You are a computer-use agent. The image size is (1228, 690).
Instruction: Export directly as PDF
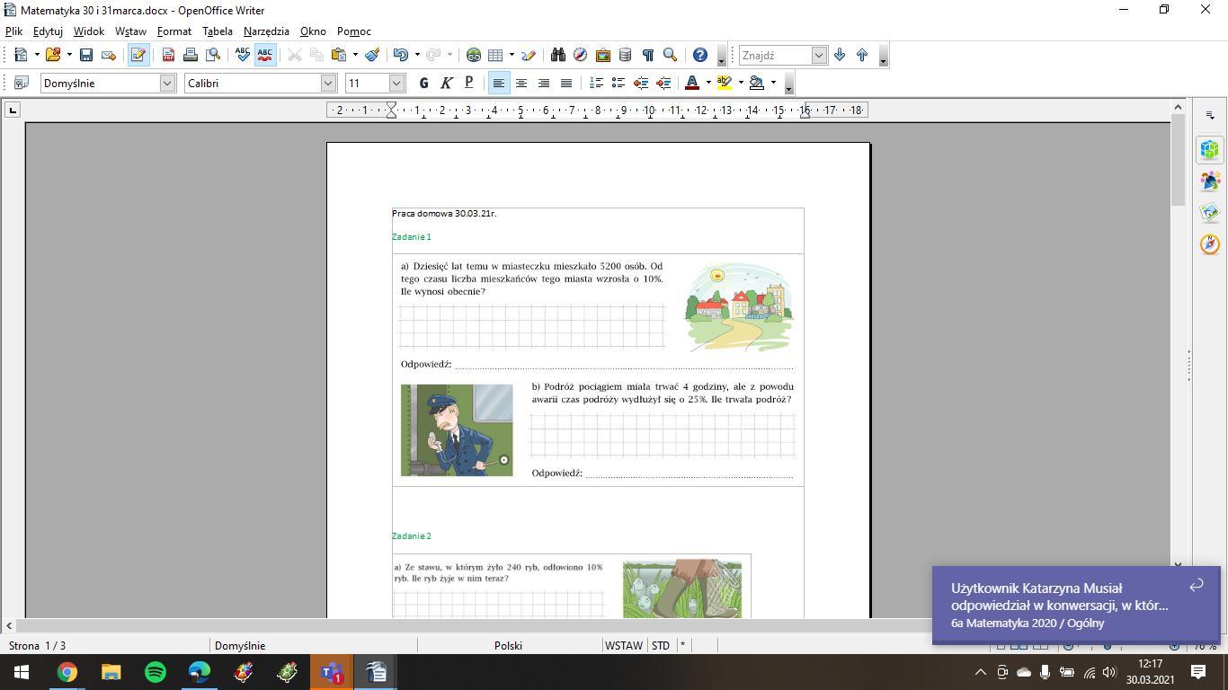168,55
